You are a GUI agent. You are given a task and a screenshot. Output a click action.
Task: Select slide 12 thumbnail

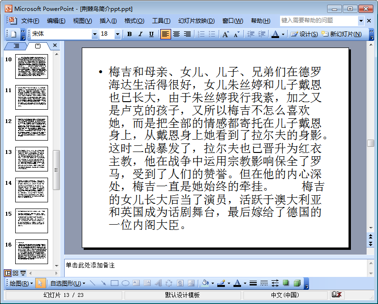pyautogui.click(x=31, y=128)
